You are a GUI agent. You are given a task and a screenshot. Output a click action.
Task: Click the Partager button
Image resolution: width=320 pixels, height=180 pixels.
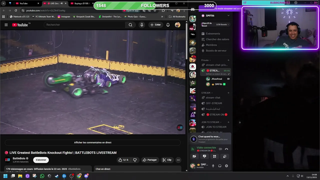point(150,160)
